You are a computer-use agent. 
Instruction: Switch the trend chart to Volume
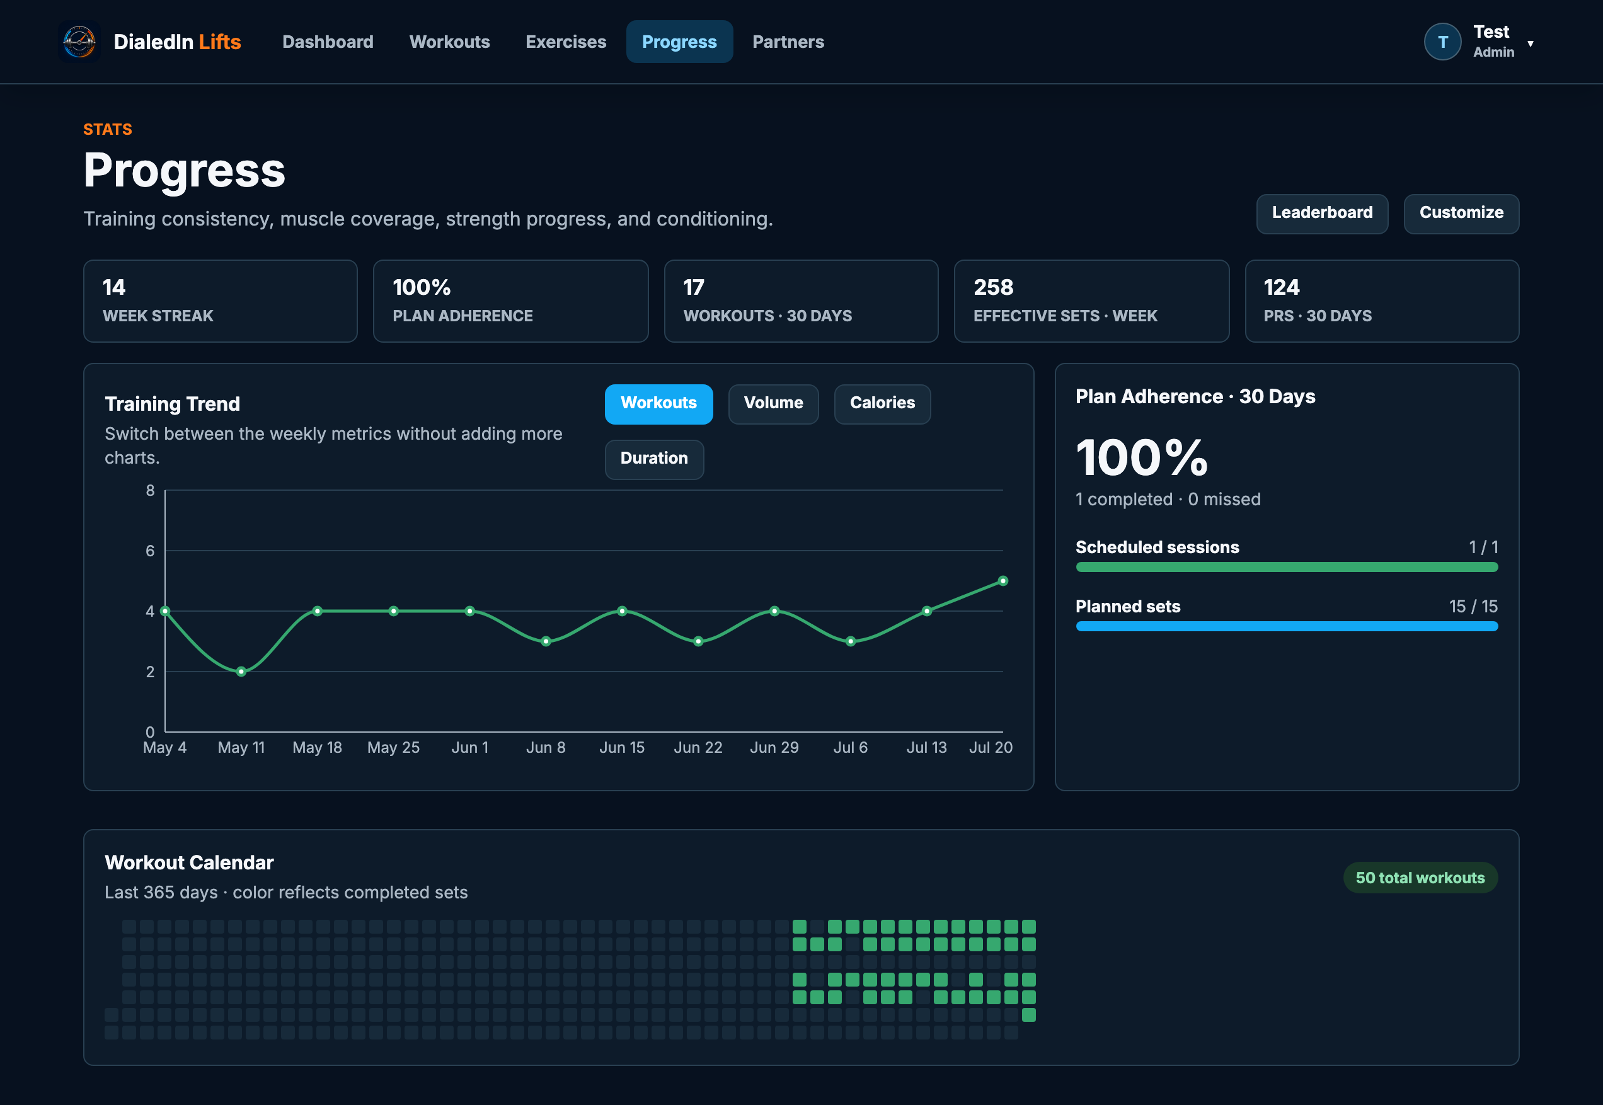(x=773, y=404)
